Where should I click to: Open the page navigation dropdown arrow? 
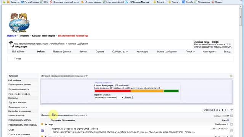[231, 110]
